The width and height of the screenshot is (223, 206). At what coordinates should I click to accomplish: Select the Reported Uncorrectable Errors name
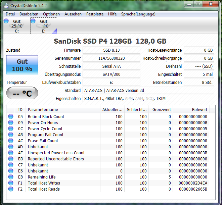coord(56,159)
